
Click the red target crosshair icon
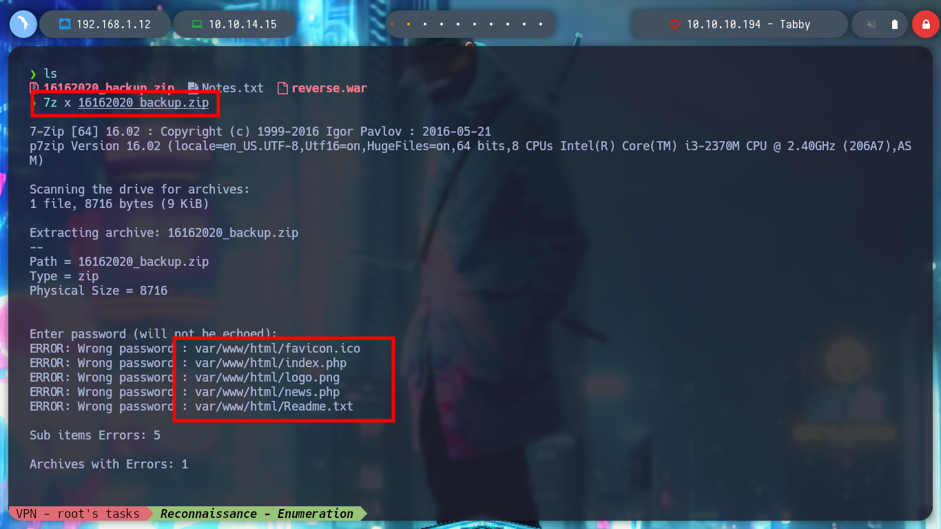point(674,24)
